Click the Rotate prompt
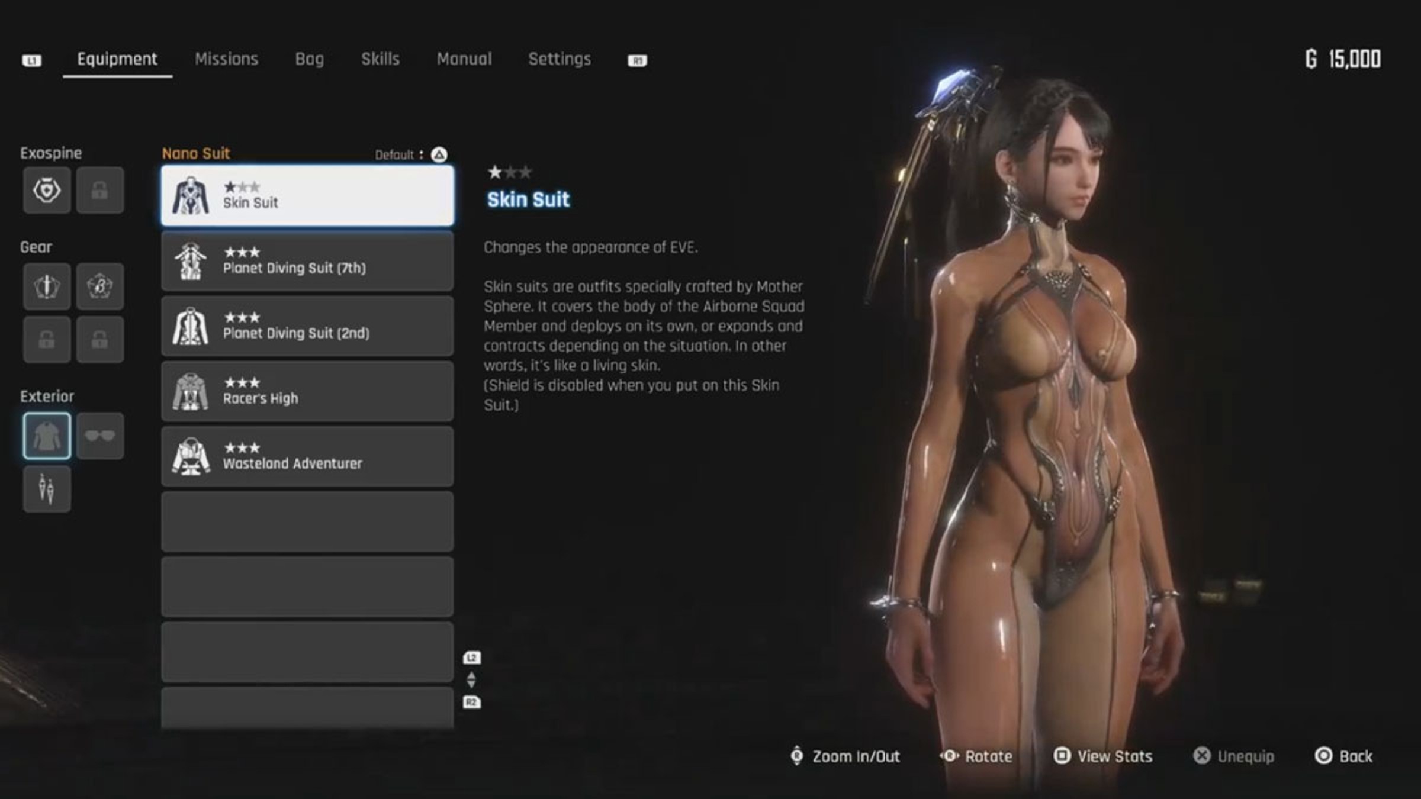The width and height of the screenshot is (1421, 799). (976, 756)
